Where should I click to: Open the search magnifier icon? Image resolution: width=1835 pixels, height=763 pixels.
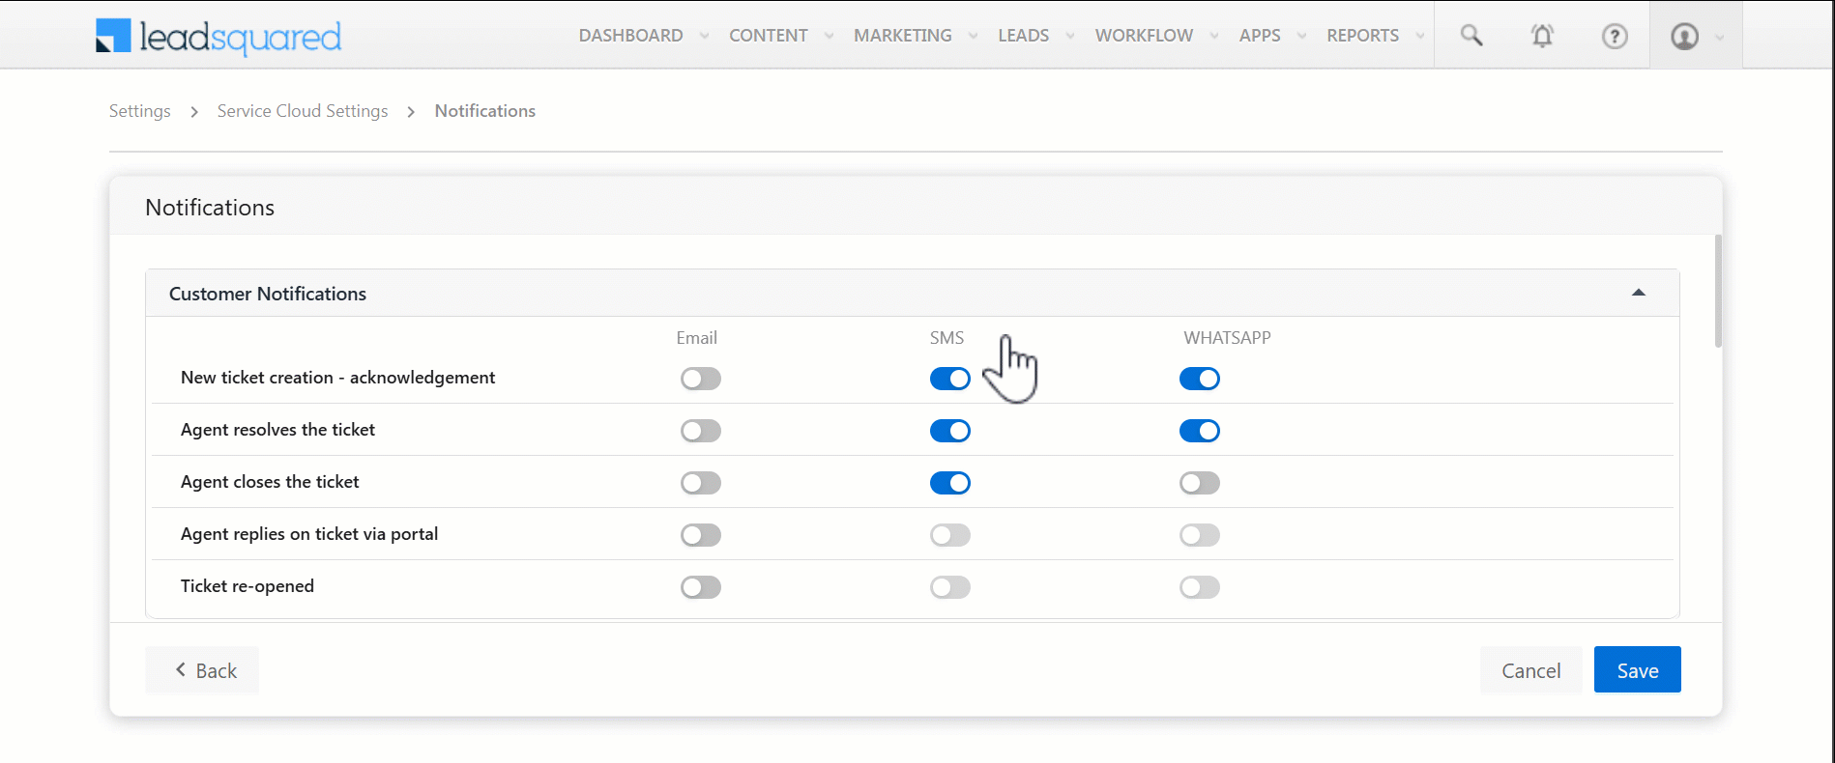pos(1471,36)
